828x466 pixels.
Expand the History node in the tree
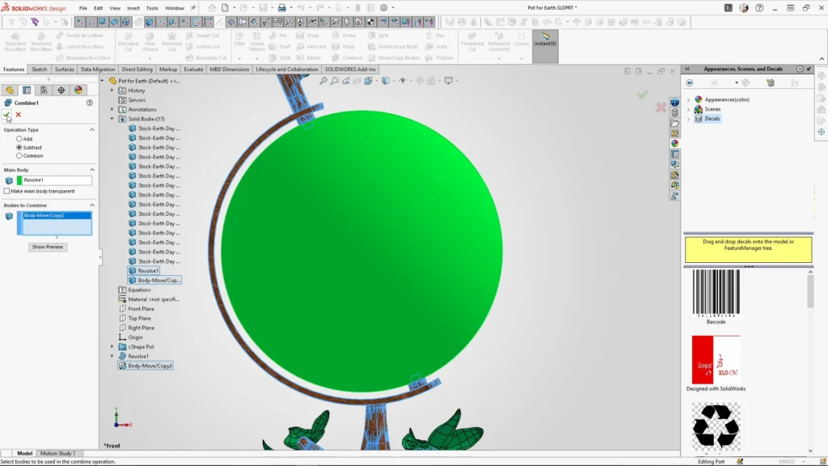112,91
